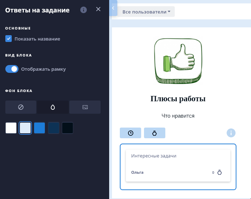Click the Плюсы работы heading
Screen dimensions: 251x199
click(178, 99)
